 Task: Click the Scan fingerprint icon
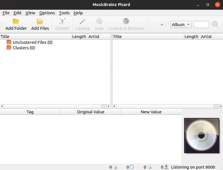point(99,21)
